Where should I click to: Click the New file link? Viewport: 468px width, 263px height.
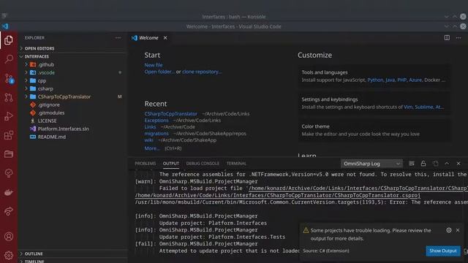(154, 65)
